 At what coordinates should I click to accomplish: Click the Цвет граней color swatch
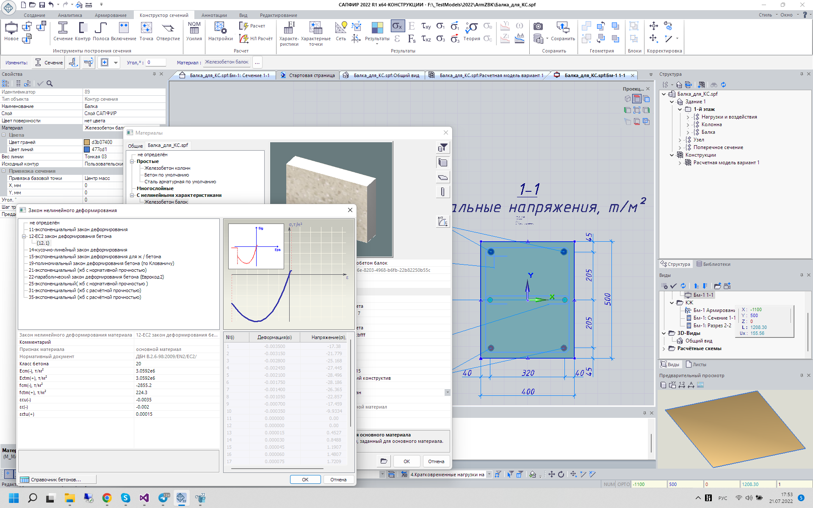[x=87, y=142]
